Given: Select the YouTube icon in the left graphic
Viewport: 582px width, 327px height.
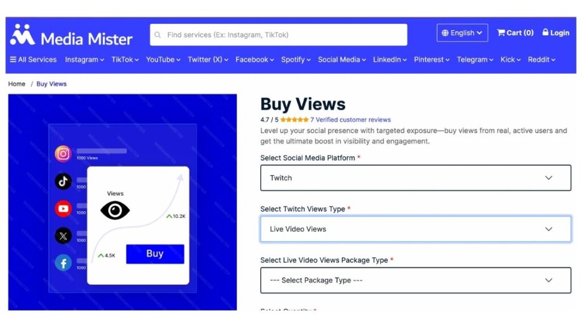Looking at the screenshot, I should point(63,208).
